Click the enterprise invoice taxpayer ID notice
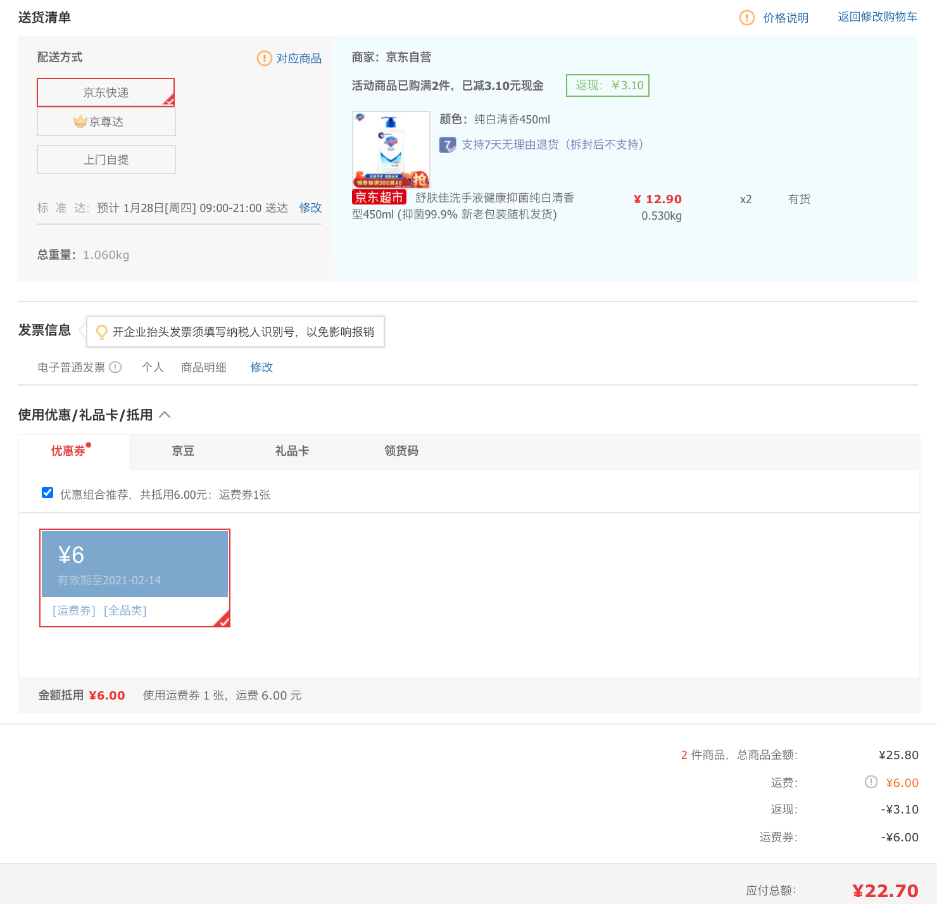This screenshot has height=904, width=937. click(236, 332)
